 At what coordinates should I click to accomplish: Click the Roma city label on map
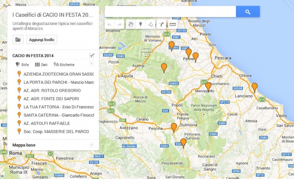16,153
